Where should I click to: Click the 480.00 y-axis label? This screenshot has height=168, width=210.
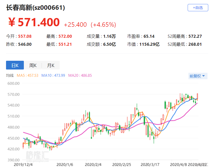(x=14, y=127)
